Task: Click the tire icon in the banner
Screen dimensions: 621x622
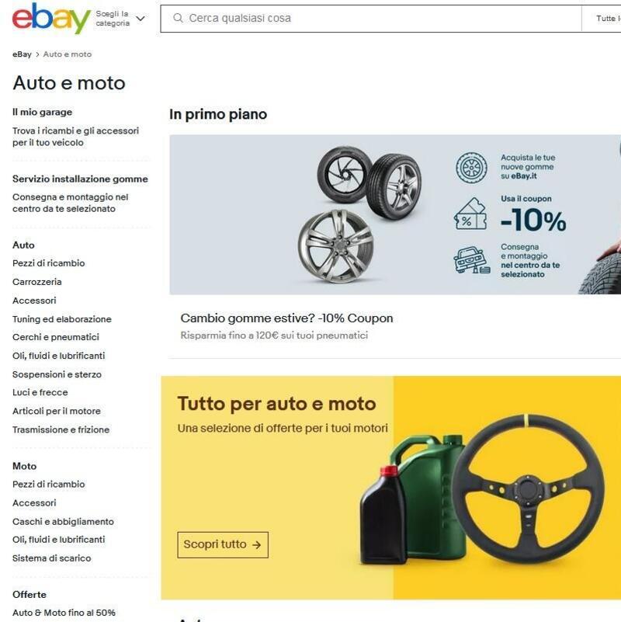Action: [471, 168]
